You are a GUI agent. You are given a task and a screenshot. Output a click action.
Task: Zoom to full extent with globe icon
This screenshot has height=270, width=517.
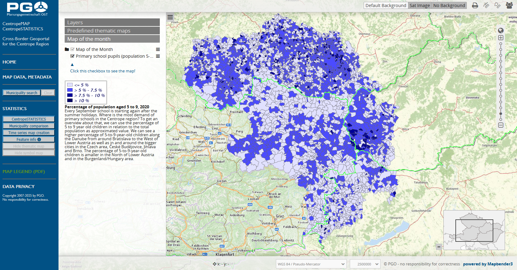click(501, 30)
